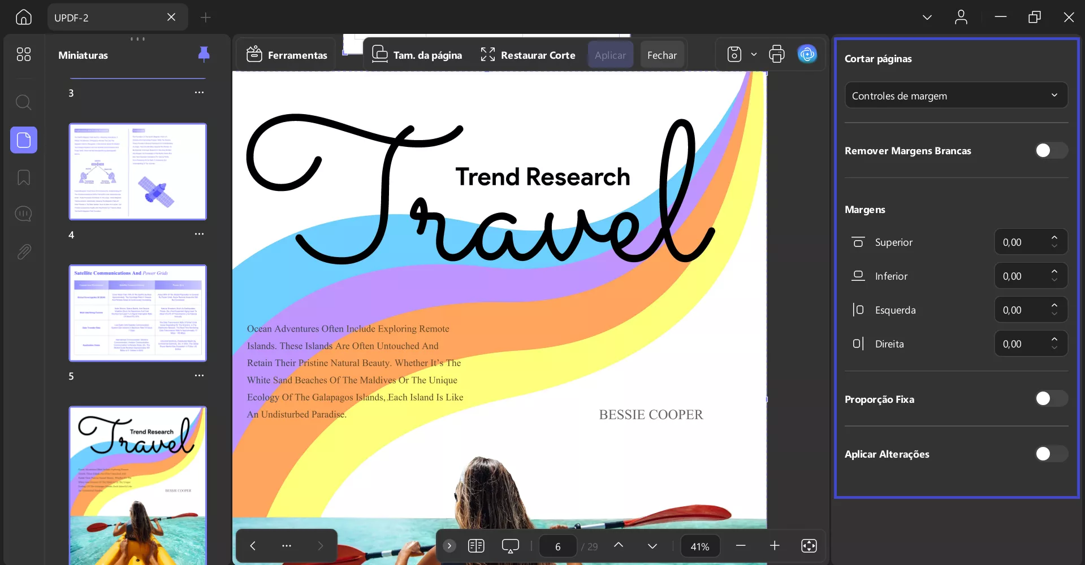This screenshot has width=1085, height=565.
Task: Go forward with the right arrow
Action: tap(321, 546)
